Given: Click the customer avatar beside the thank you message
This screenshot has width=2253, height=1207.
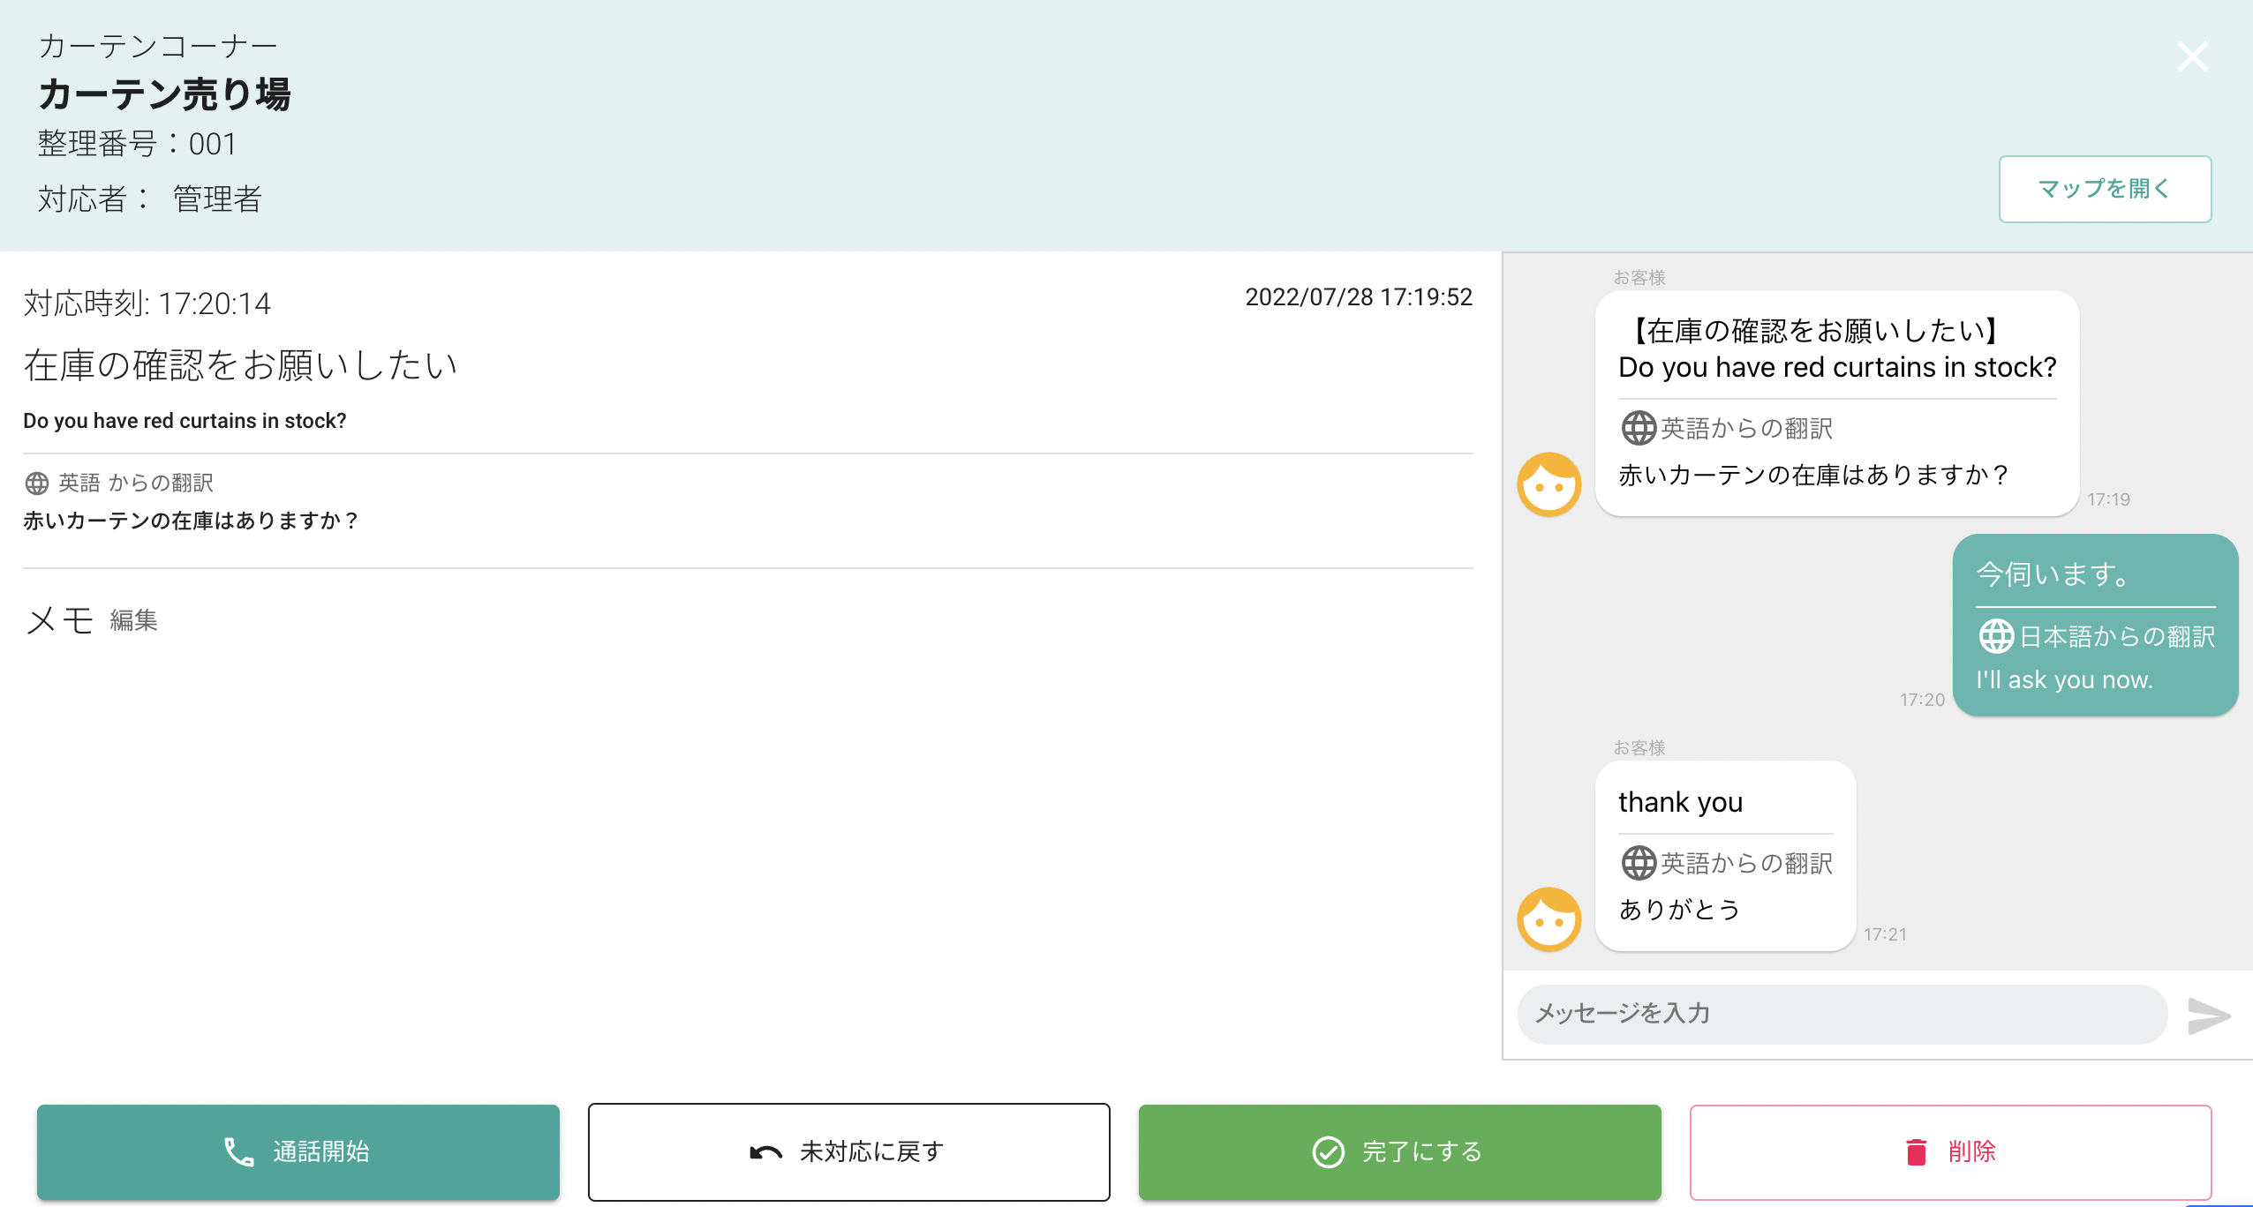Looking at the screenshot, I should pyautogui.click(x=1548, y=919).
